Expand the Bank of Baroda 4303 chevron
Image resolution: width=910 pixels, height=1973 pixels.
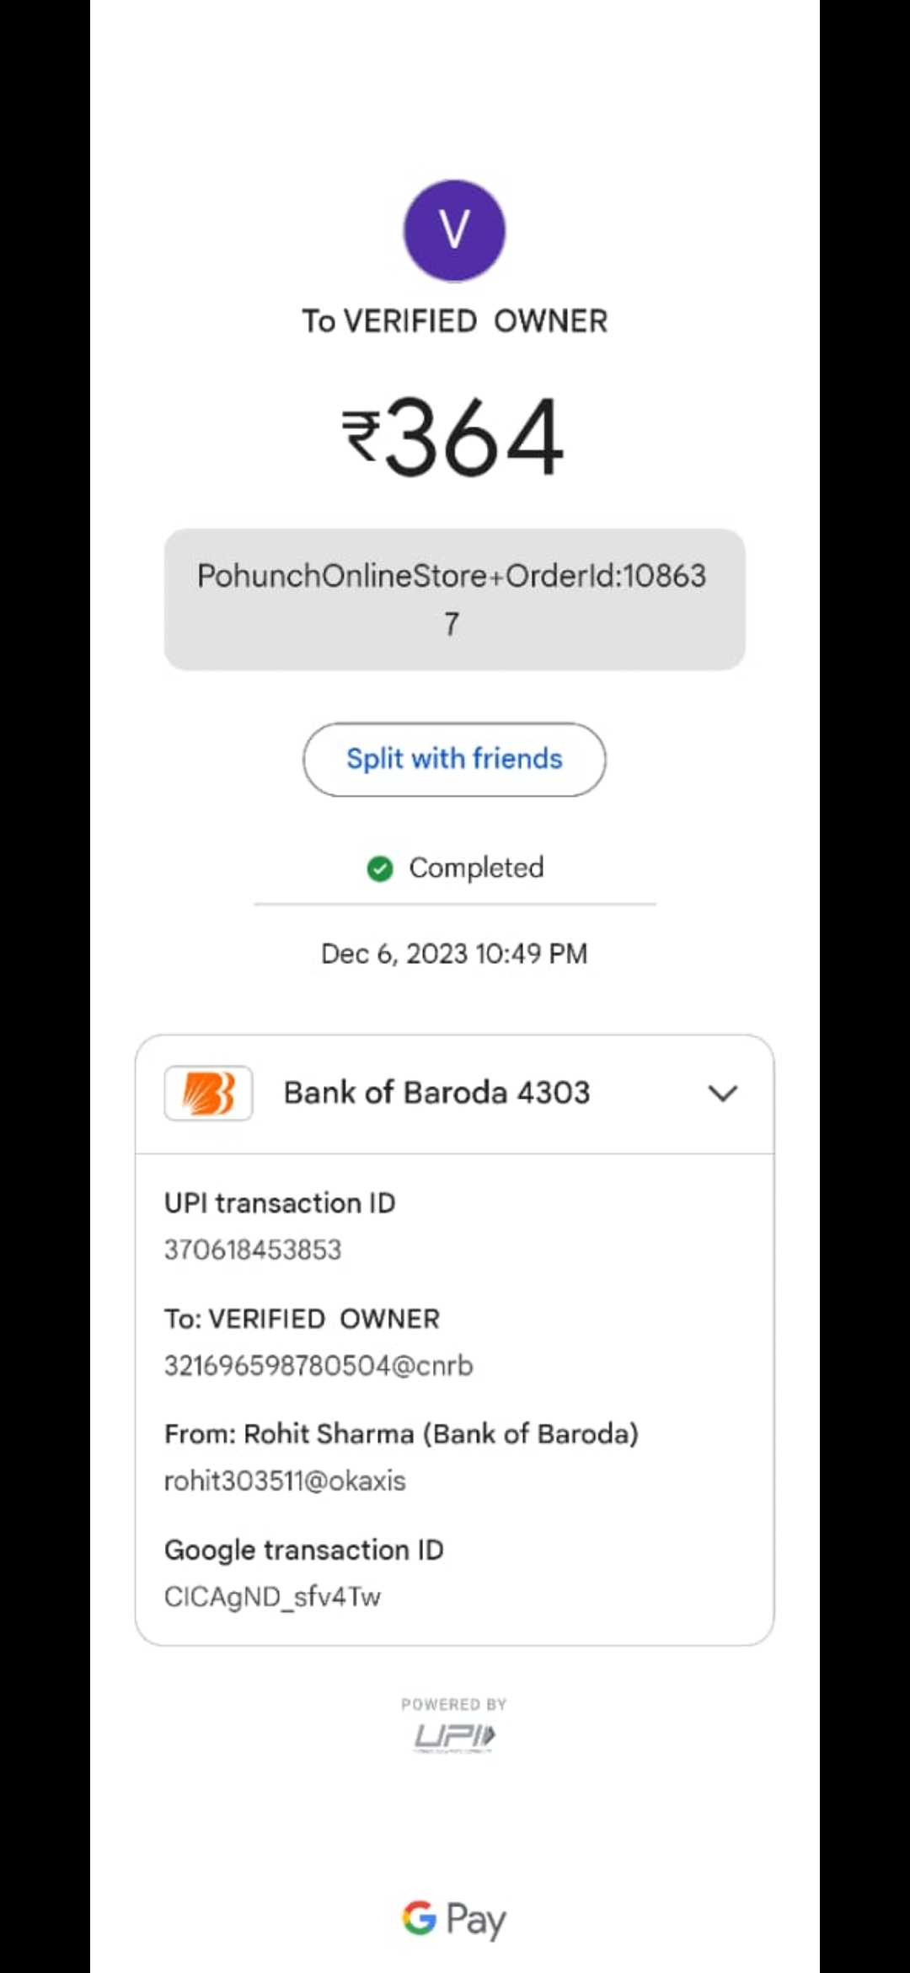723,1093
